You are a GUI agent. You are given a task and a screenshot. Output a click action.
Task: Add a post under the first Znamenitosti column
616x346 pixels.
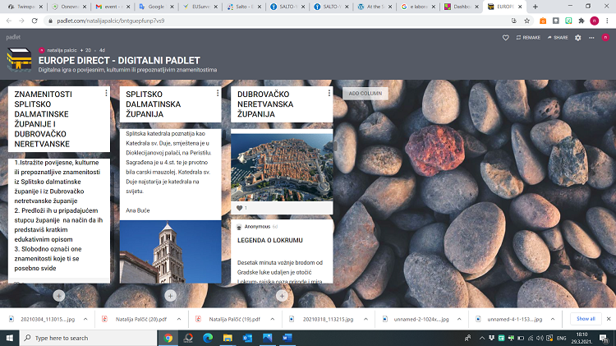(59, 295)
